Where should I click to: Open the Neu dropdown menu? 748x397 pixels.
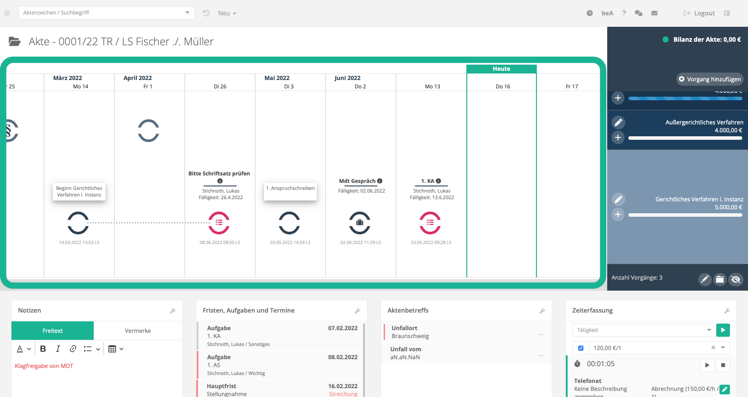pos(227,13)
